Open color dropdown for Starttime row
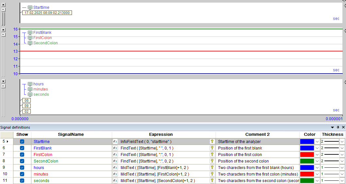The width and height of the screenshot is (346, 184). 317,142
